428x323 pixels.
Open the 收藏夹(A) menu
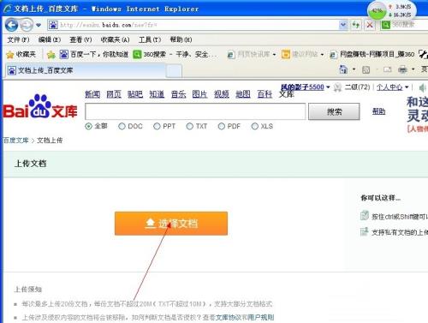click(115, 39)
